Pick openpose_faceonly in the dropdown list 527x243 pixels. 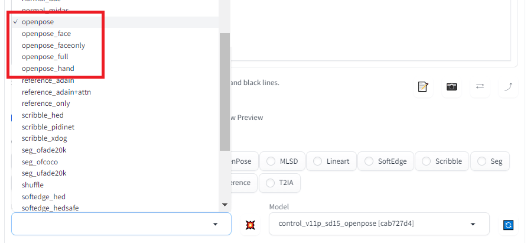coord(53,46)
